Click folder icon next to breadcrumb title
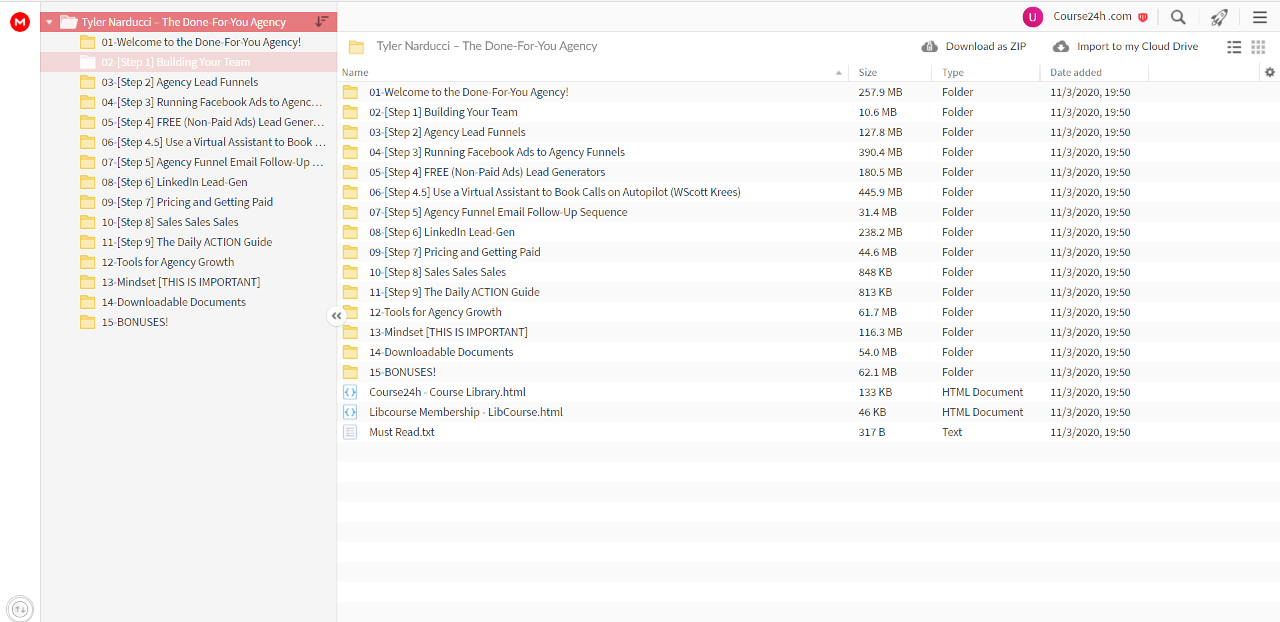 coord(357,47)
